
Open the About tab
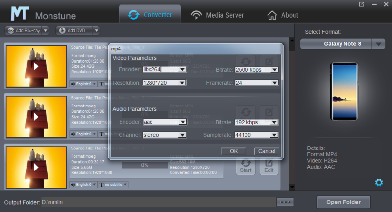click(283, 15)
